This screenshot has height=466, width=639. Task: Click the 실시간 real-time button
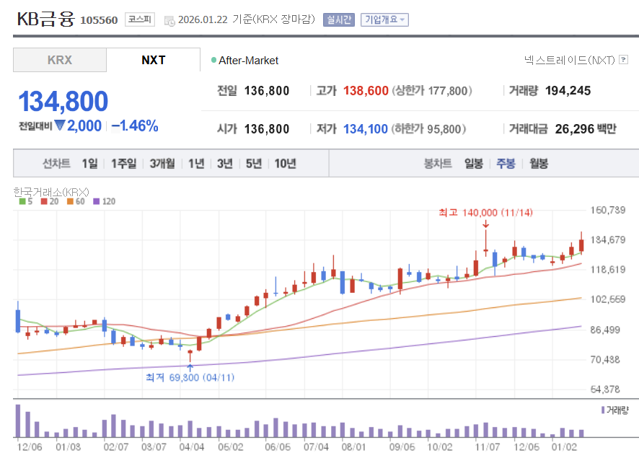pos(339,19)
